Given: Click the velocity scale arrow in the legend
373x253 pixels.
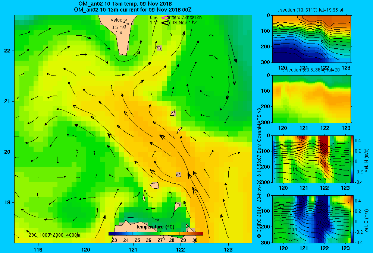Looking at the screenshot, I should 120,24.
